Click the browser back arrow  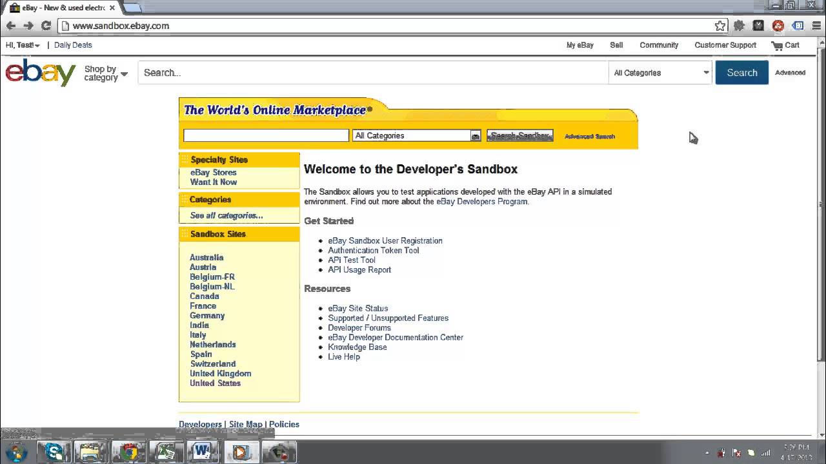point(11,26)
